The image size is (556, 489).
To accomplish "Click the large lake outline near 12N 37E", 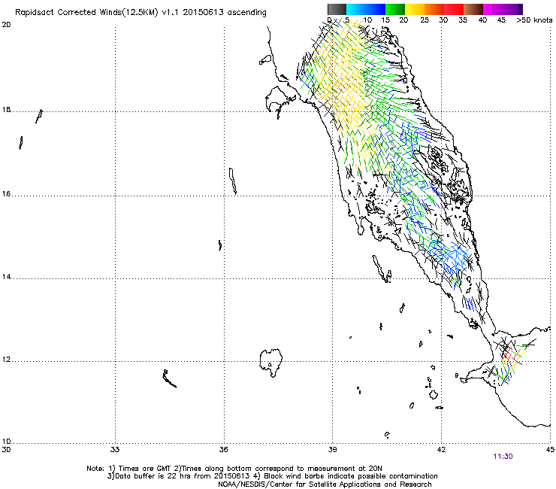I will click(271, 362).
